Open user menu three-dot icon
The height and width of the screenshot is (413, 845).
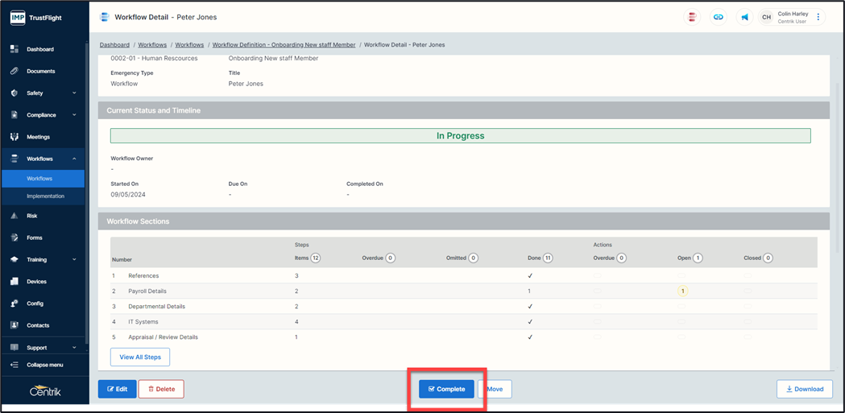coord(818,17)
